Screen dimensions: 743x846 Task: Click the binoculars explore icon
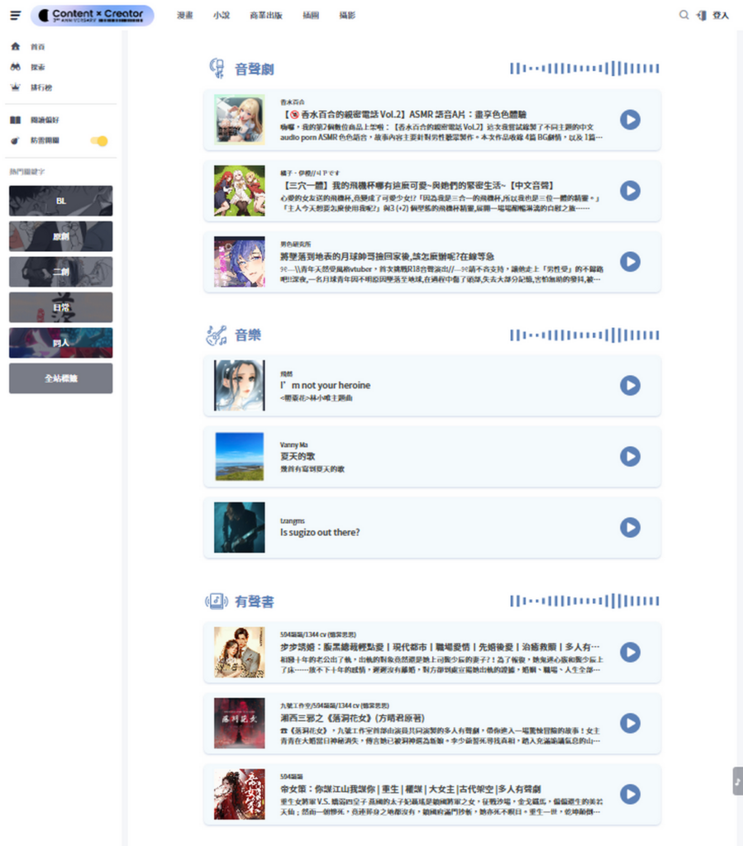(15, 67)
